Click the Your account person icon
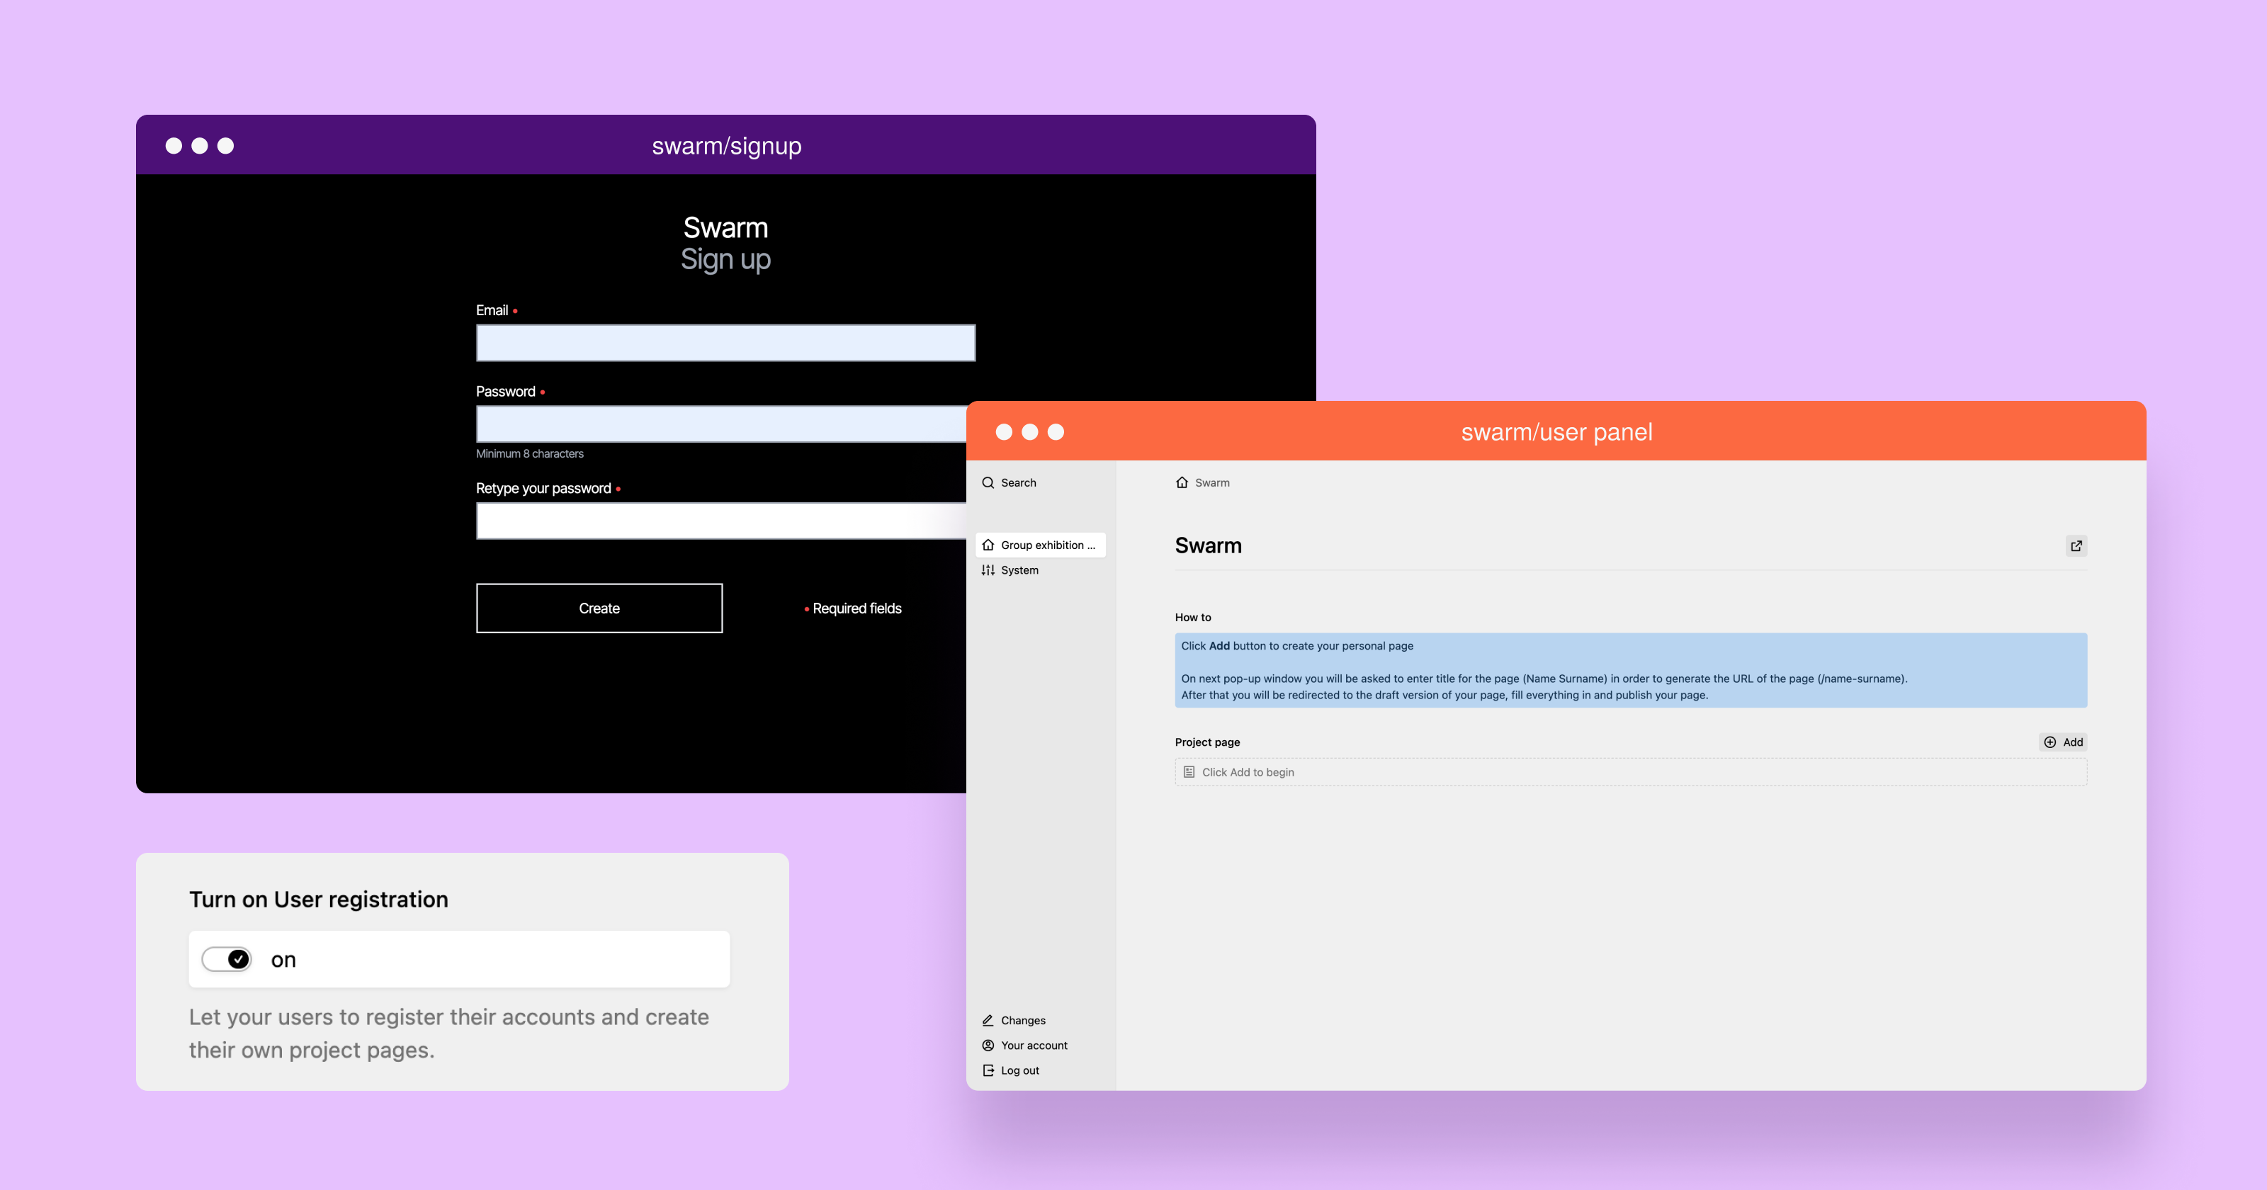Image resolution: width=2267 pixels, height=1190 pixels. pyautogui.click(x=988, y=1045)
